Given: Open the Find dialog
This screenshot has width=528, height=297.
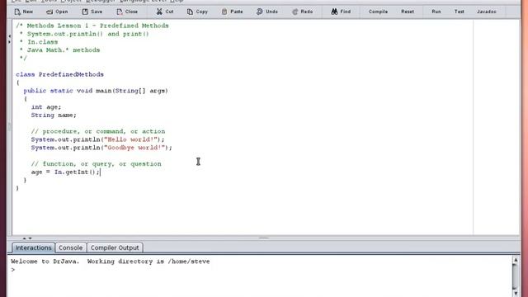Looking at the screenshot, I should click(341, 12).
